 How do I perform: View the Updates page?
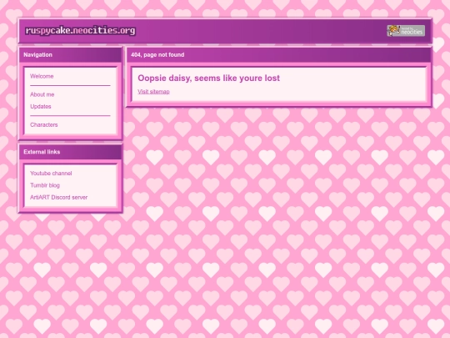click(41, 107)
